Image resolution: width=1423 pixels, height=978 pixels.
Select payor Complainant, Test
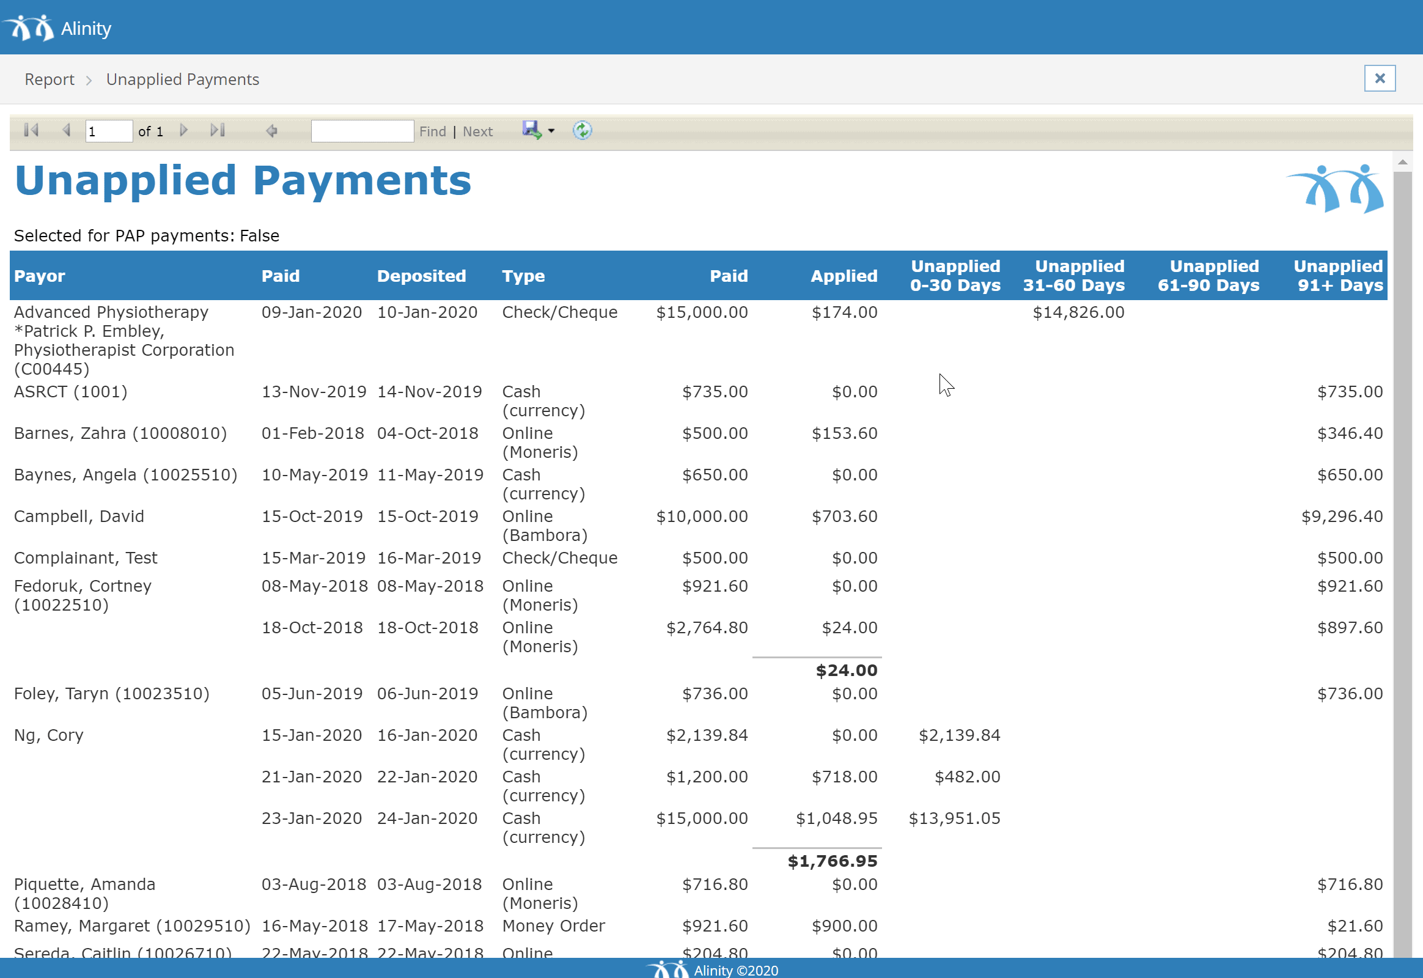(x=86, y=558)
